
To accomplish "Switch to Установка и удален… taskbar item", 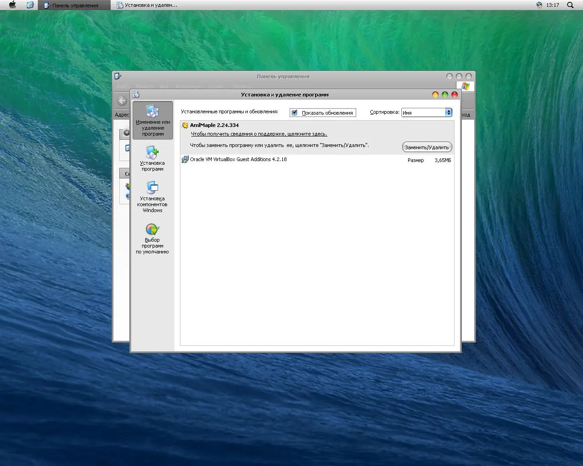I will pos(147,5).
